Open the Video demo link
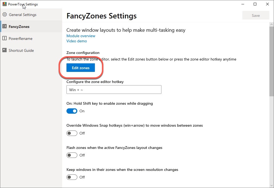 (x=77, y=41)
